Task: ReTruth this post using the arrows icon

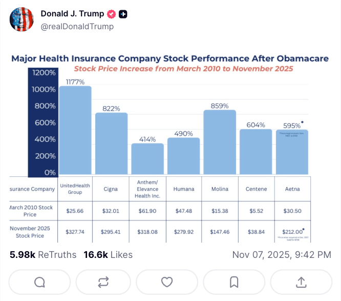Action: coord(103,282)
